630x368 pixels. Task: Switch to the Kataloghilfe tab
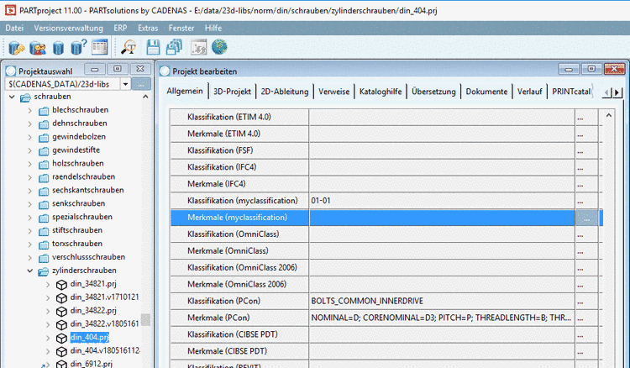click(x=381, y=92)
